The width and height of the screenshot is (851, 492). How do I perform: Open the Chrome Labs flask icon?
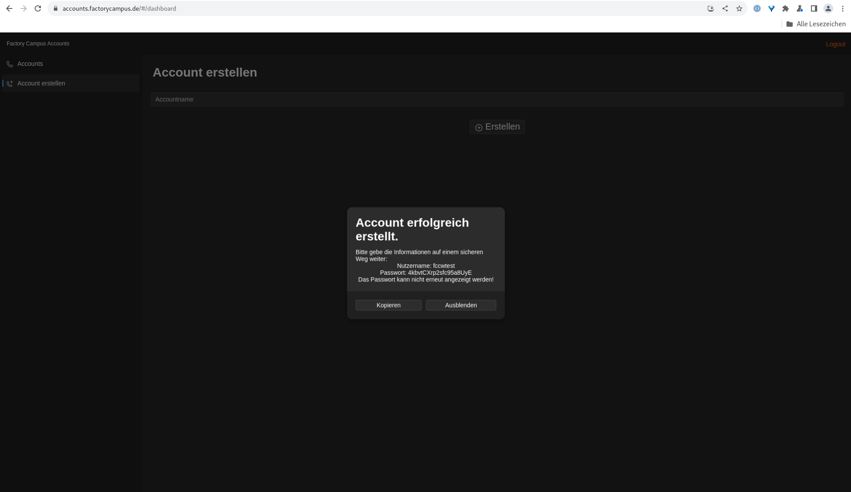(800, 8)
